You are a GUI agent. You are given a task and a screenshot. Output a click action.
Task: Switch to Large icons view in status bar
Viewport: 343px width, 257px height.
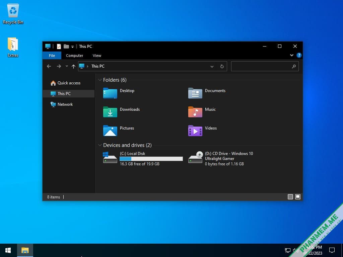298,197
